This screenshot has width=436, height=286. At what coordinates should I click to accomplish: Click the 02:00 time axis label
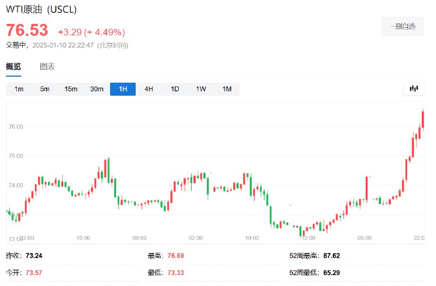click(196, 238)
